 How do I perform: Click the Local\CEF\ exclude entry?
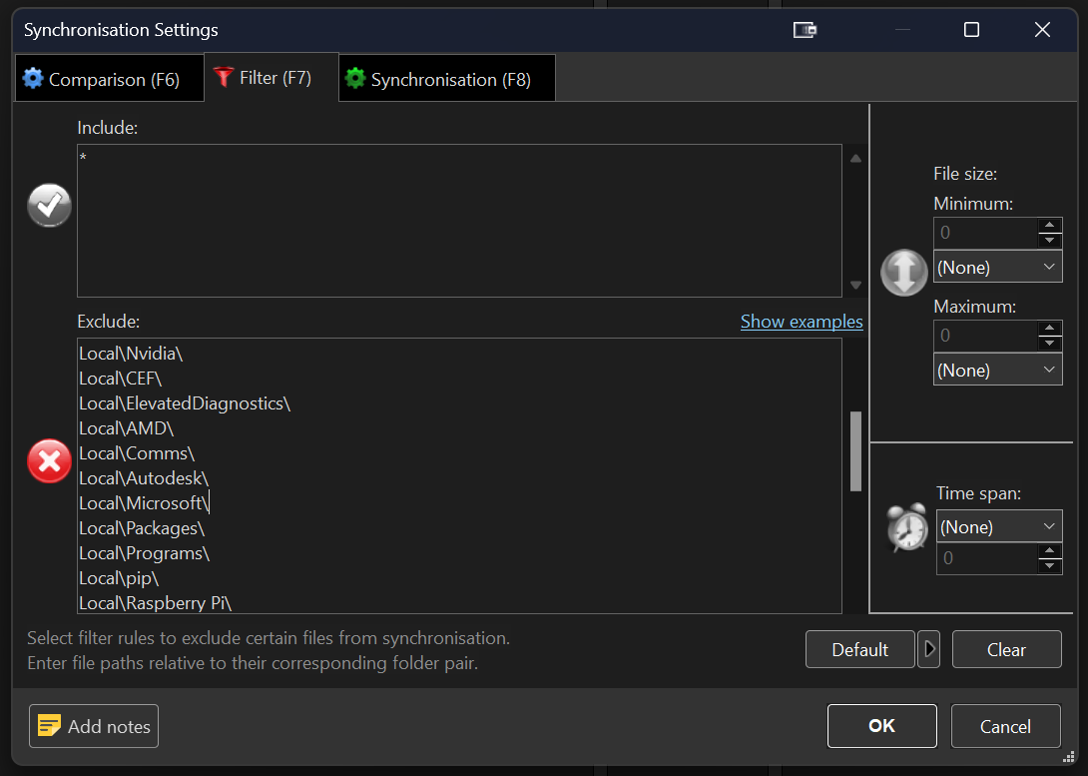(x=120, y=379)
